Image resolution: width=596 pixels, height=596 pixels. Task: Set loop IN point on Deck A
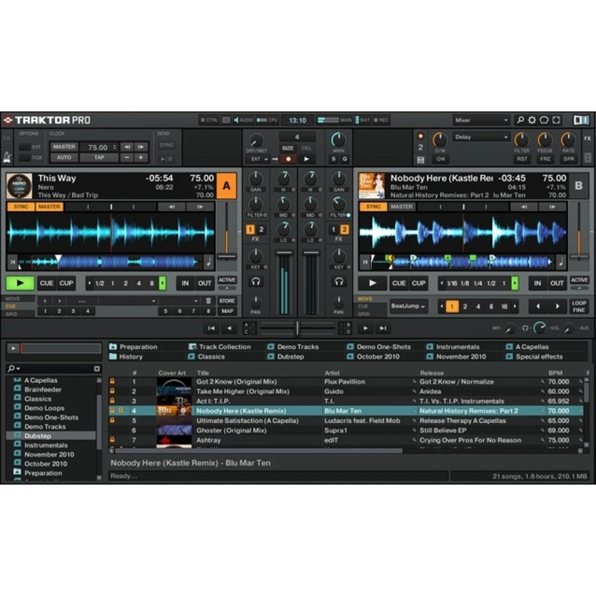pyautogui.click(x=185, y=283)
